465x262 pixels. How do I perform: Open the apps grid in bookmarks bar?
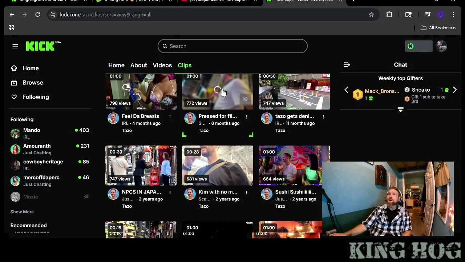(x=11, y=28)
